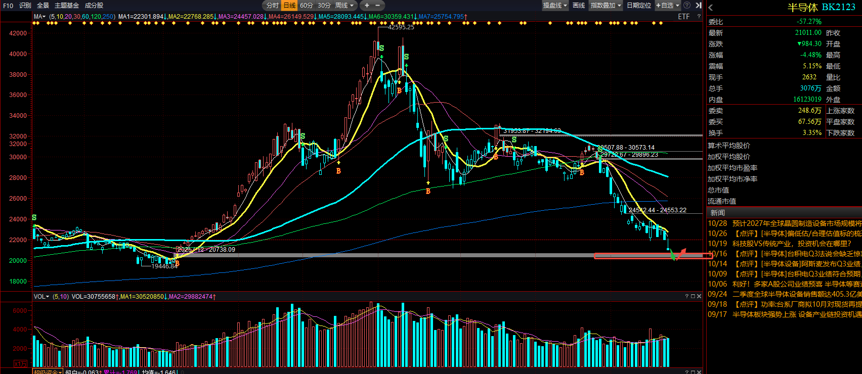
Task: Click help question mark icon in top toolbar
Action: [x=687, y=5]
